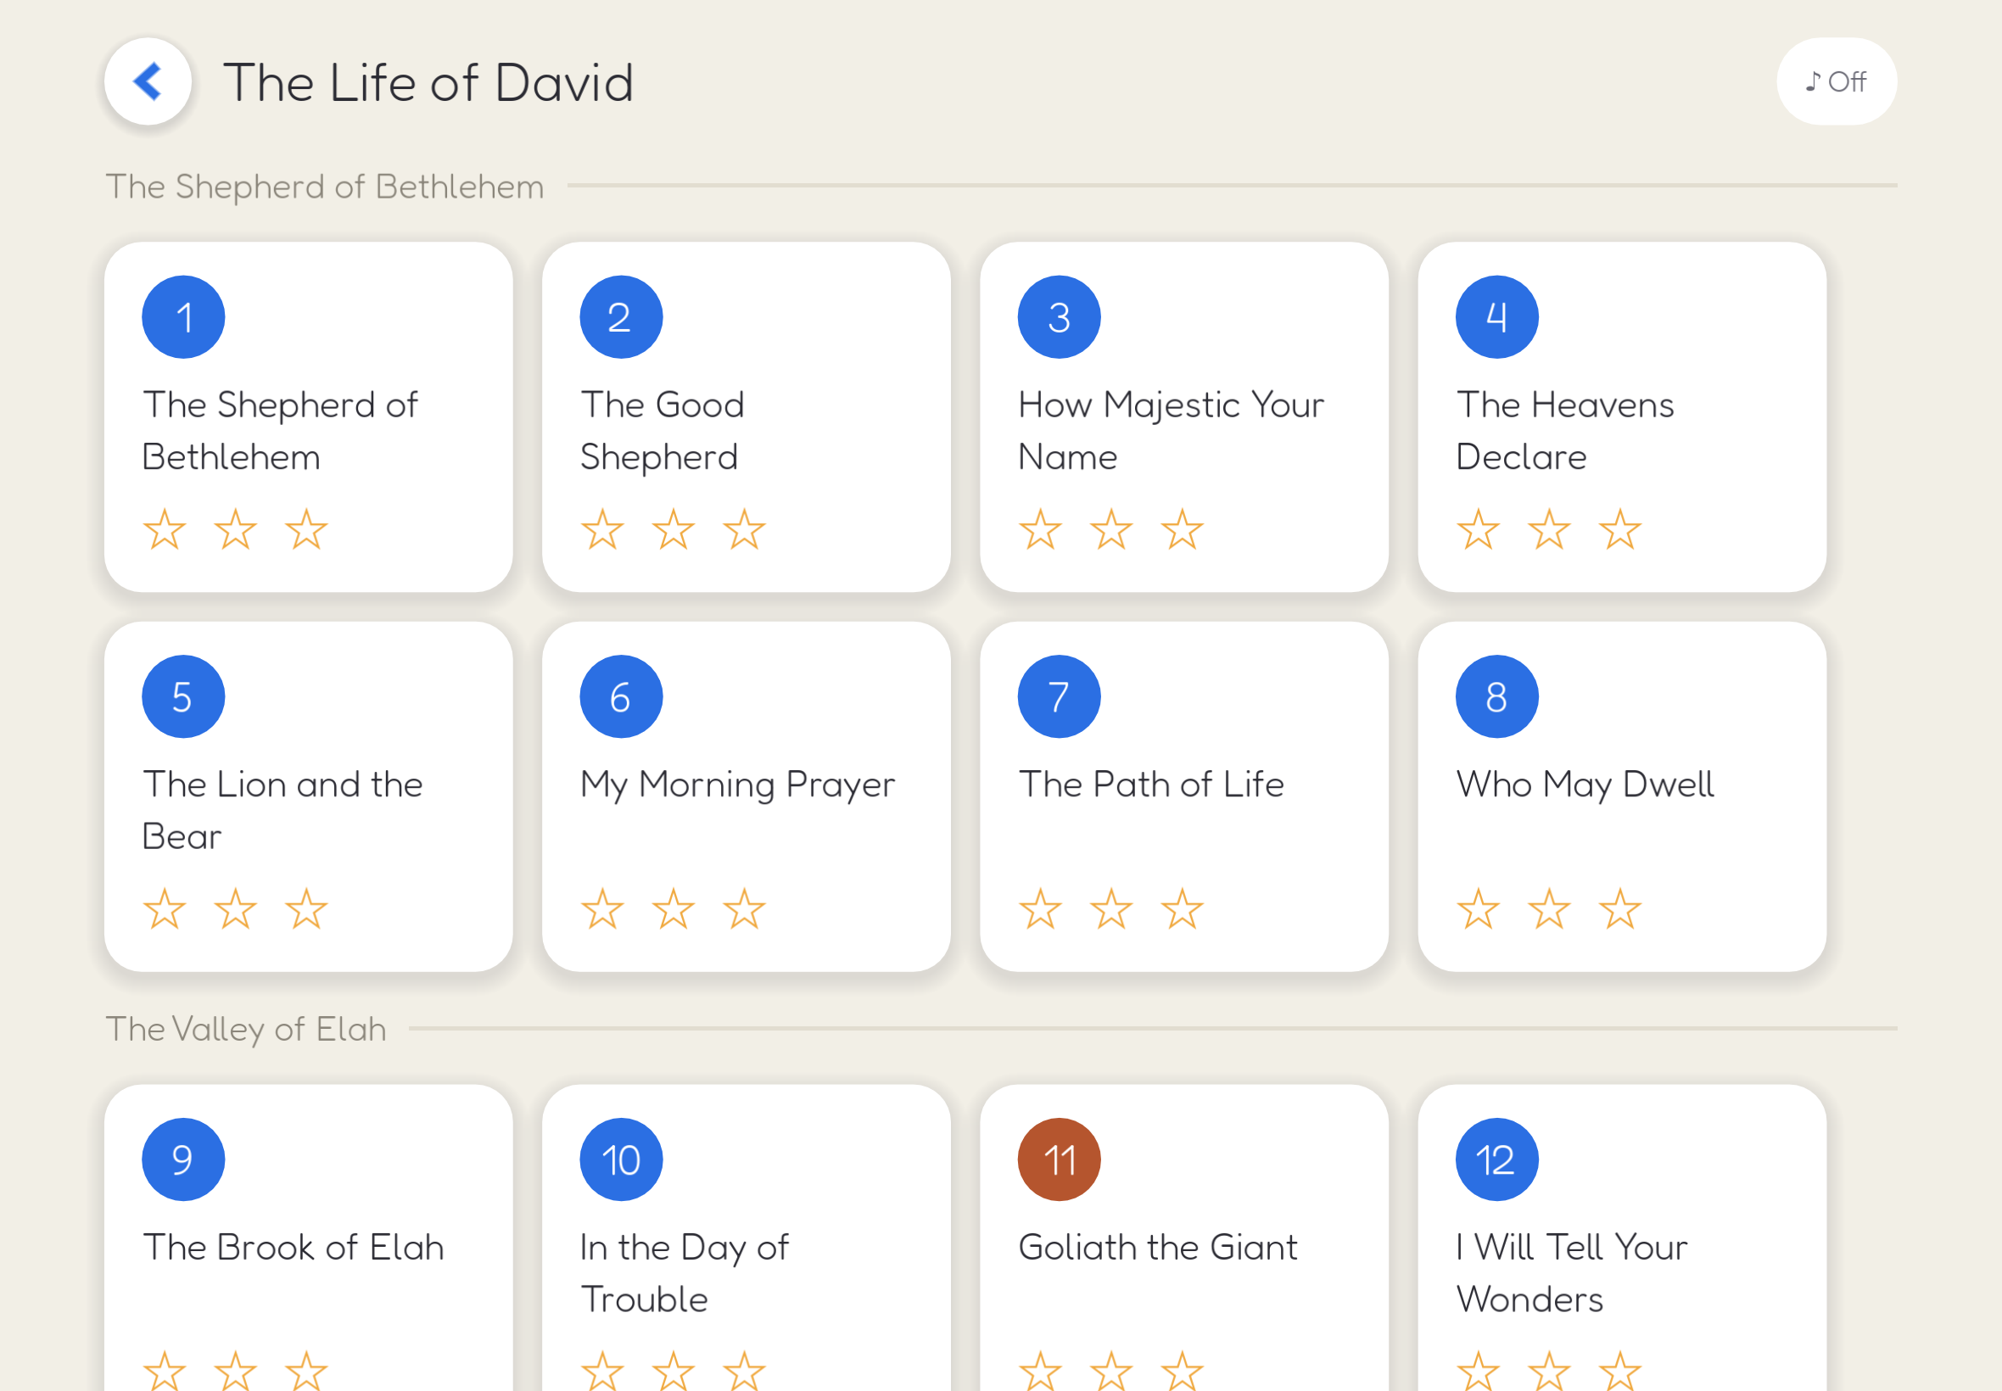Select 'The Shepherd of Bethlehem' card title
2002x1391 pixels.
pos(281,431)
